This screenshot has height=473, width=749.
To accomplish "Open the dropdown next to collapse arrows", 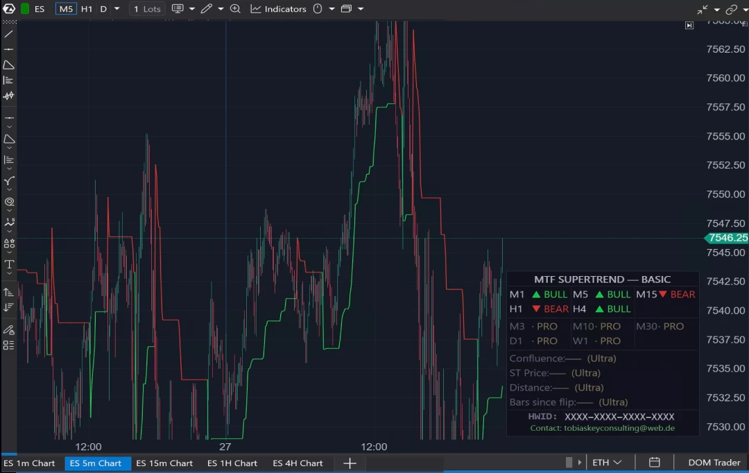I will tap(716, 10).
